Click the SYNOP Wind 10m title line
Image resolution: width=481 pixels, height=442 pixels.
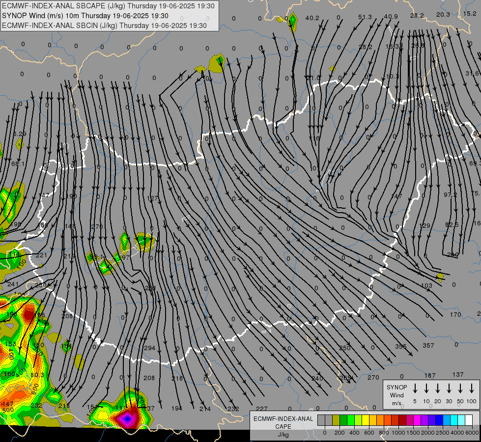click(85, 16)
